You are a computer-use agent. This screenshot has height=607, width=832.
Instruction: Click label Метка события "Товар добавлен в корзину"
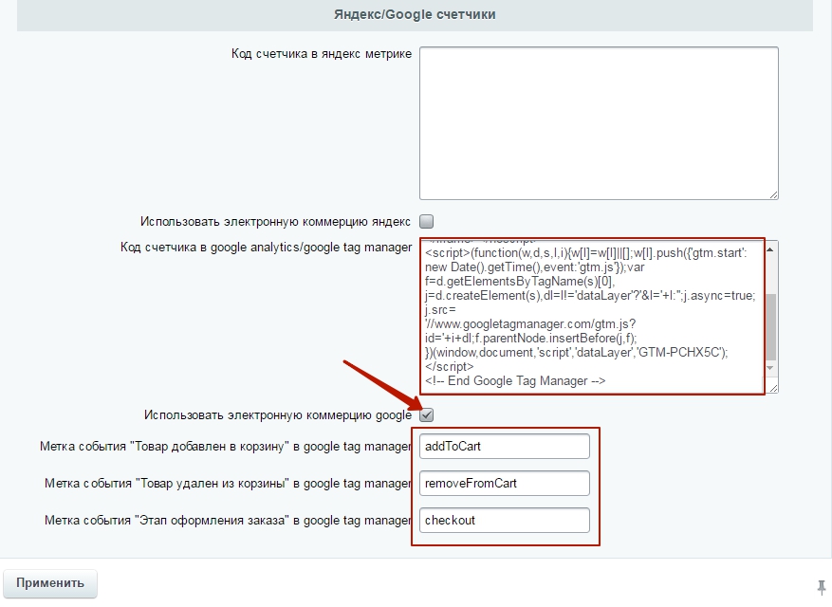pos(226,446)
